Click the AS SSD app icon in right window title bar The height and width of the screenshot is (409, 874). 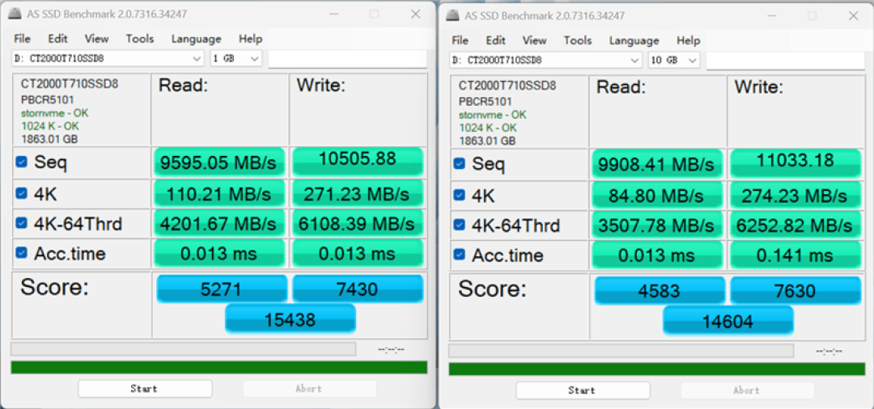(x=454, y=15)
